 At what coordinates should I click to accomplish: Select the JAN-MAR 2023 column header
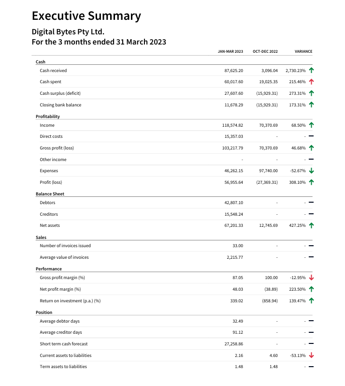pos(230,51)
